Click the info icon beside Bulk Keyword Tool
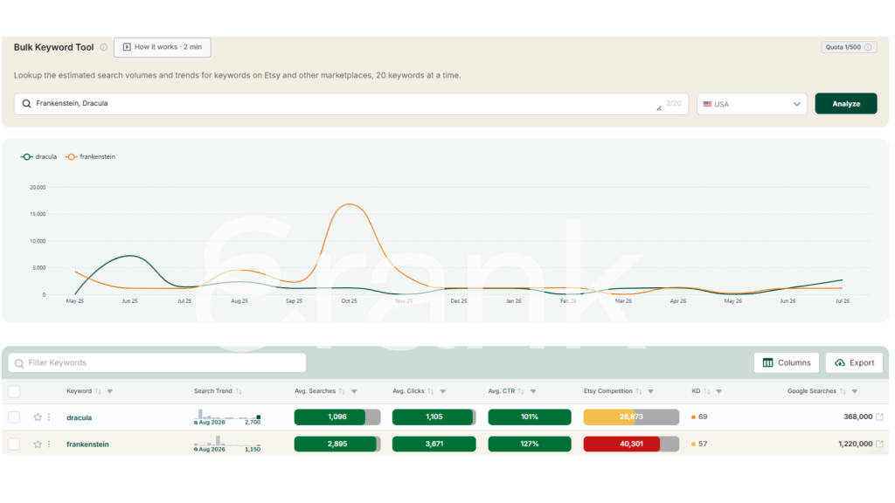Viewport: 895px width, 503px height. pos(103,47)
